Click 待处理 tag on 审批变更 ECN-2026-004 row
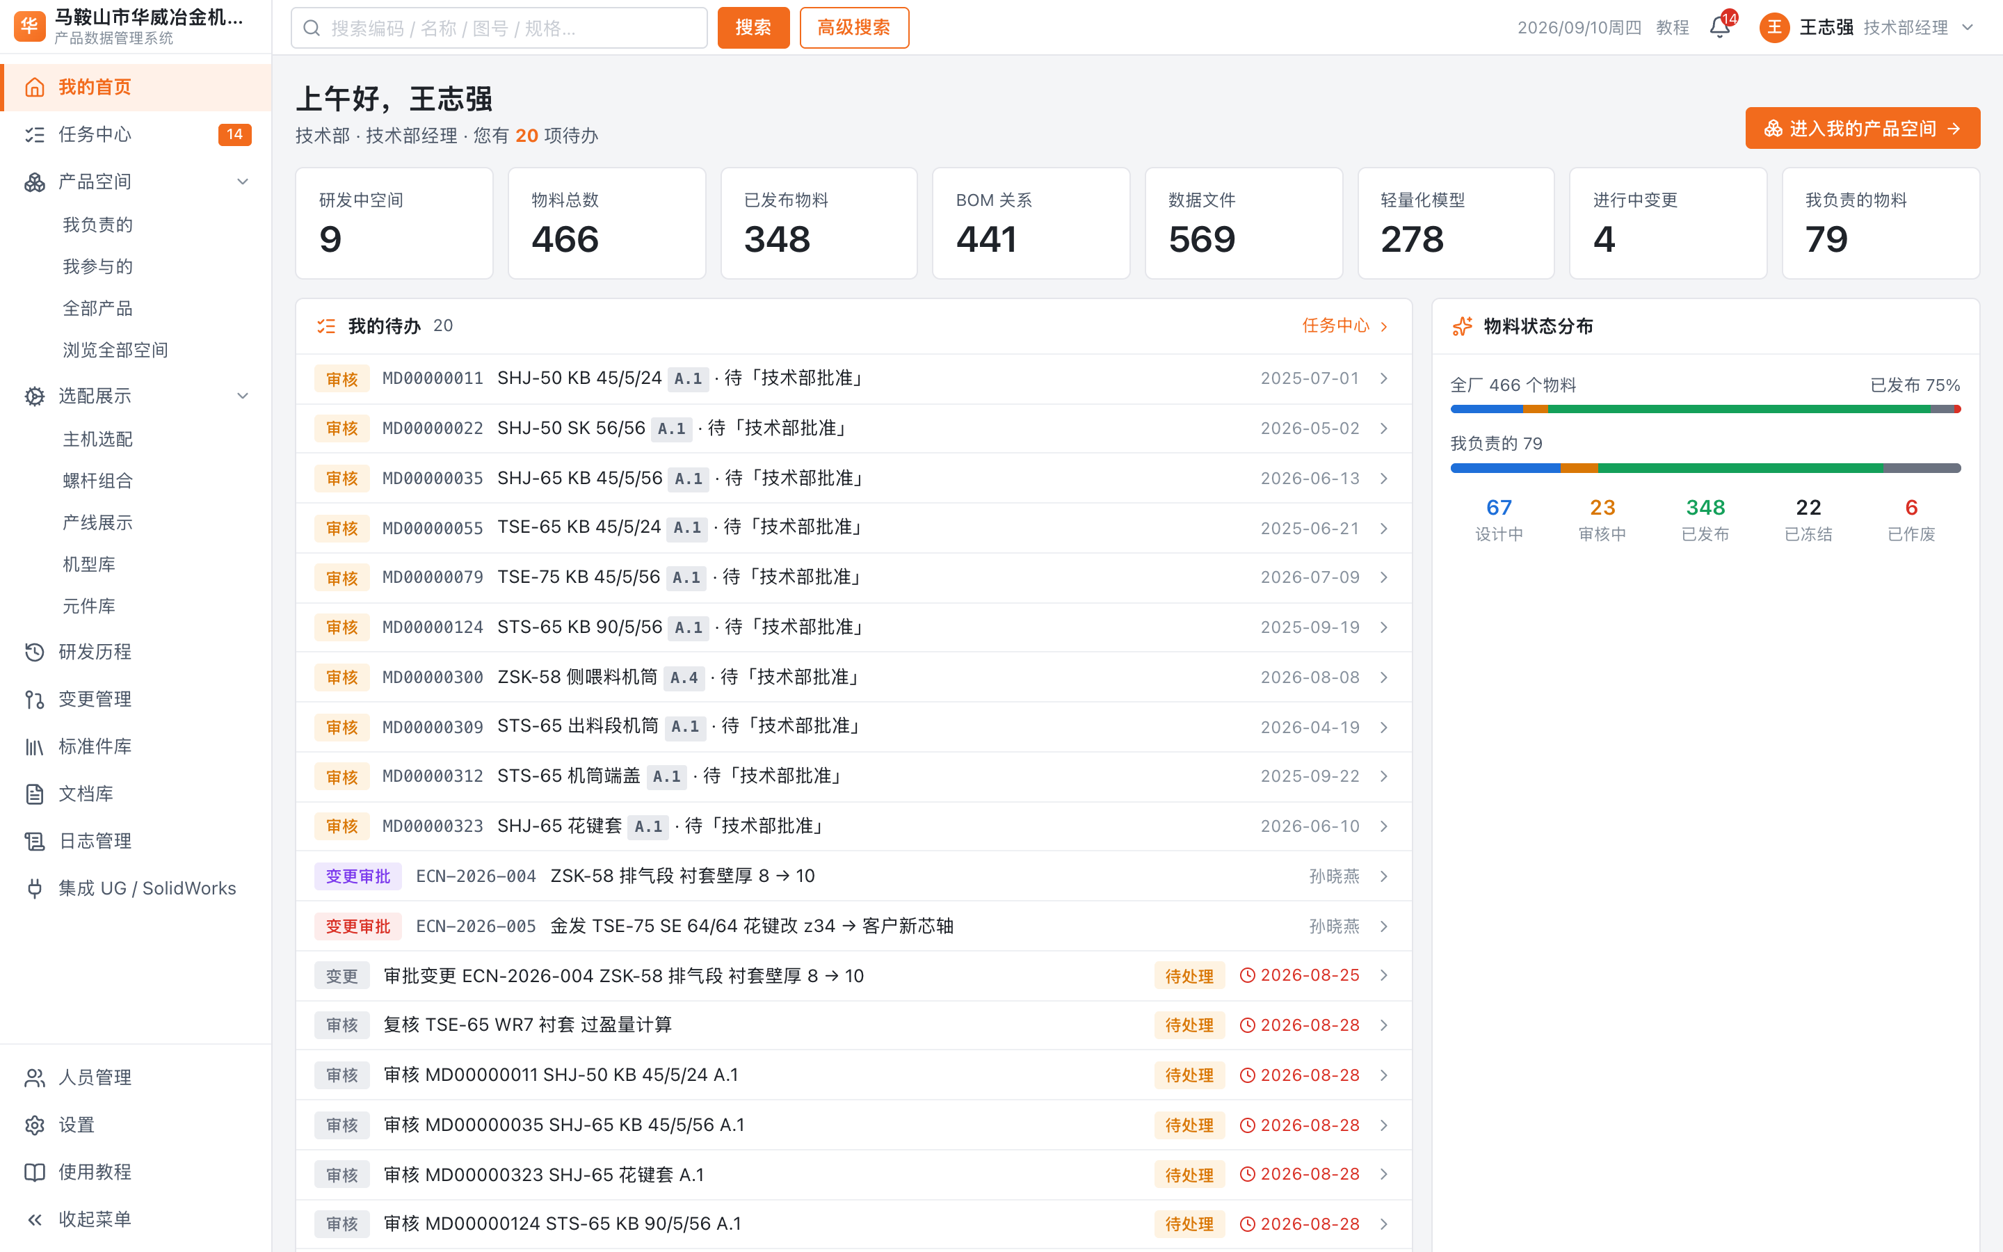The width and height of the screenshot is (2003, 1252). pyautogui.click(x=1189, y=975)
